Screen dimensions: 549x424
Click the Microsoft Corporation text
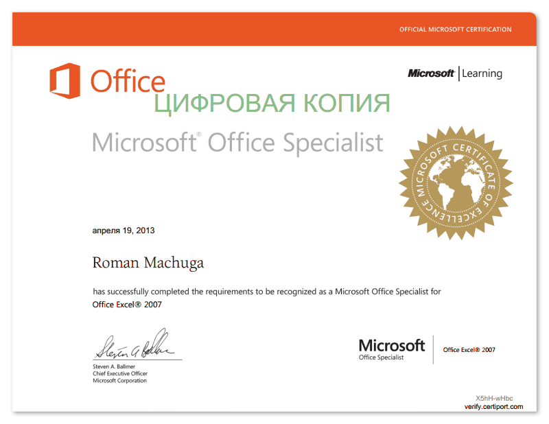point(119,381)
